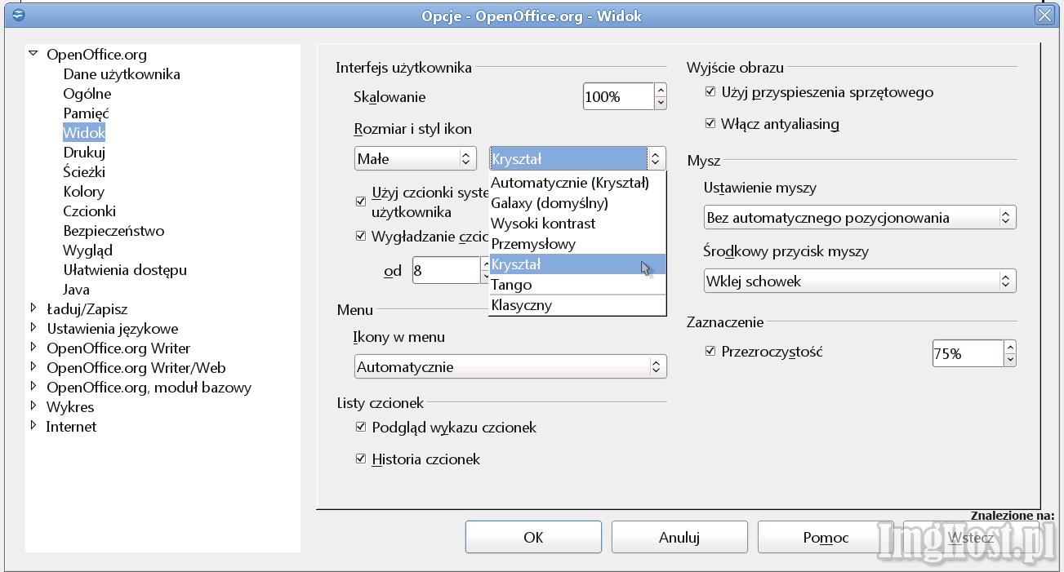Viewport: 1064px width, 572px height.
Task: Choose Galaxy (domyślny) icon style
Action: [x=577, y=203]
